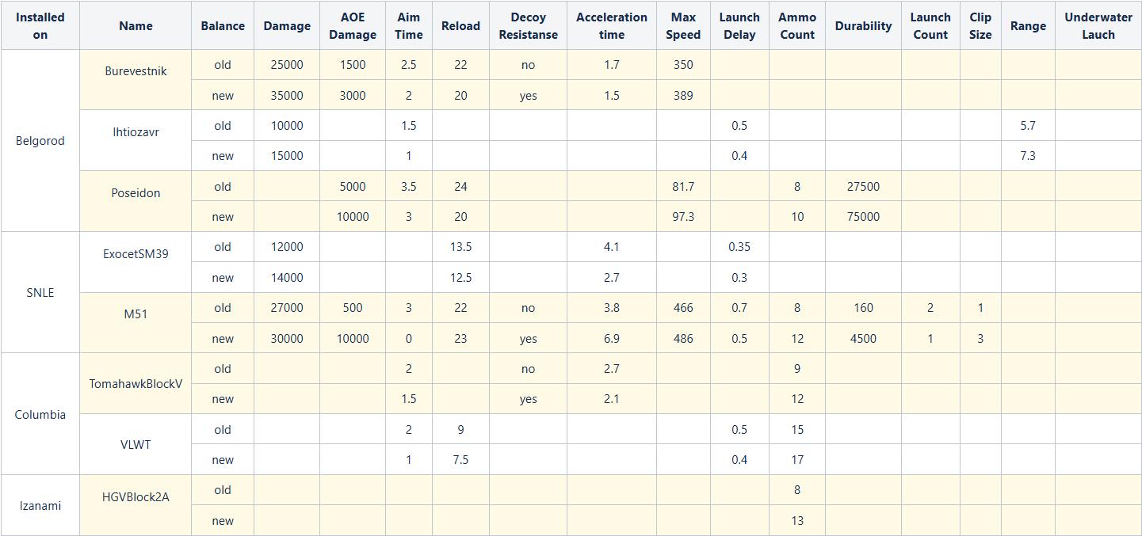Select the 'SNLE' cell
Screen dimensions: 1142x536
tap(40, 292)
